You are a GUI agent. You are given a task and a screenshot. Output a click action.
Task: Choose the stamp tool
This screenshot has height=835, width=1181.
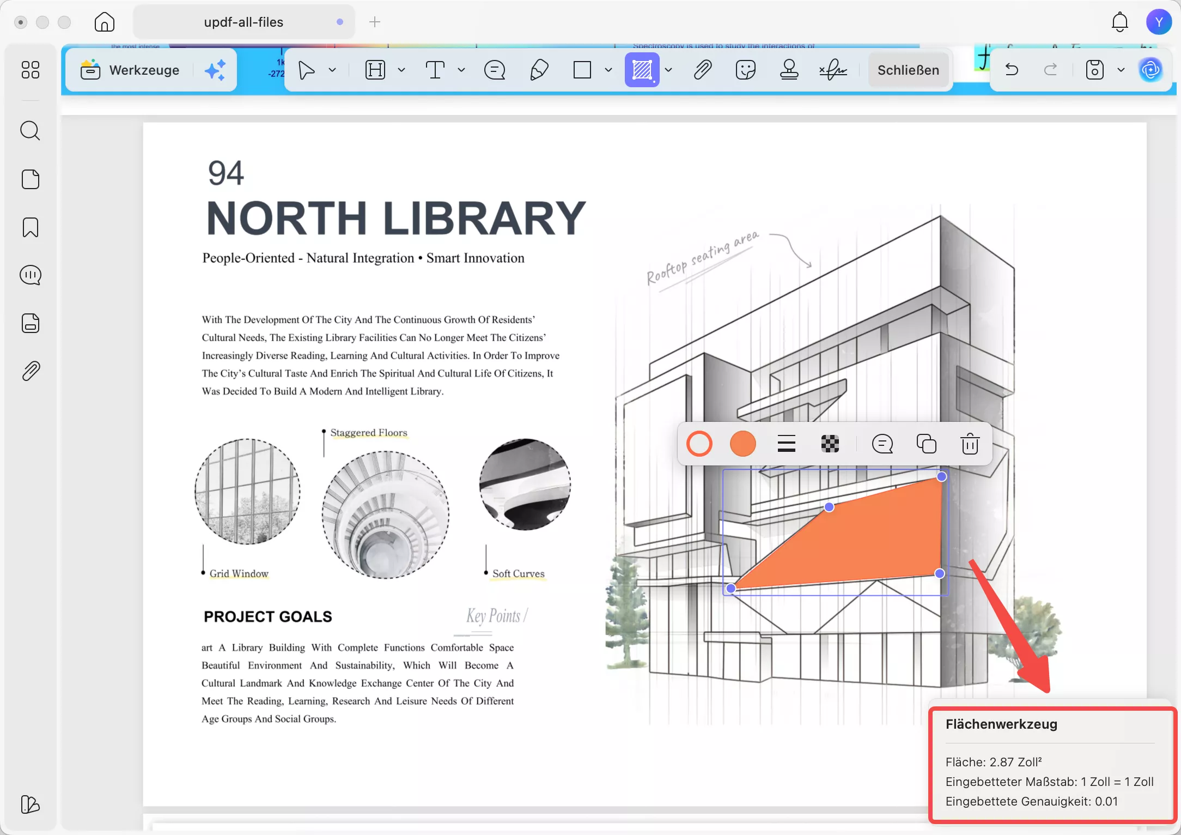(x=789, y=70)
